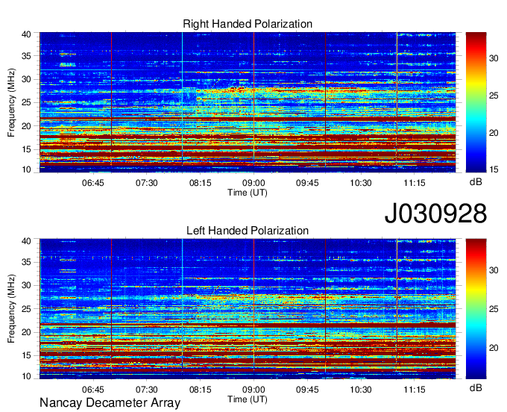Click the 09:00 time tick of Left Handed plot
Screen dimensions: 507x412
point(253,390)
